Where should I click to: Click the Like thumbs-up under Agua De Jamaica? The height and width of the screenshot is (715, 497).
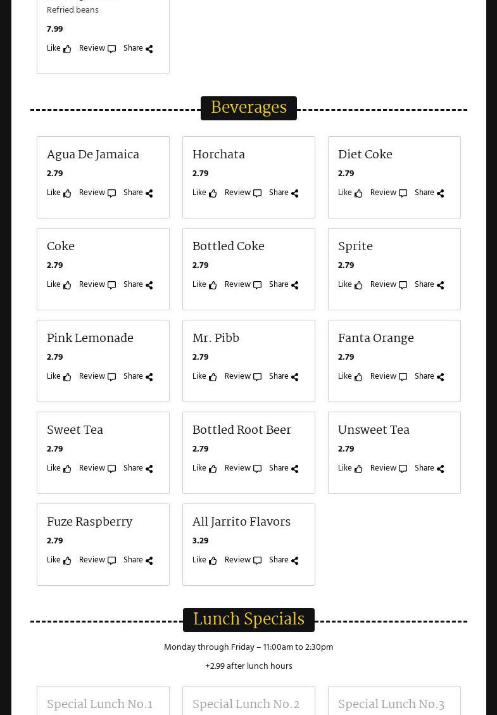point(67,193)
